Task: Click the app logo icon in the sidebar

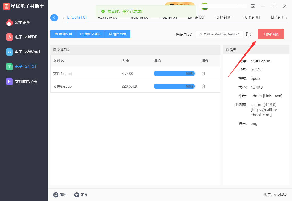Action: click(x=6, y=6)
